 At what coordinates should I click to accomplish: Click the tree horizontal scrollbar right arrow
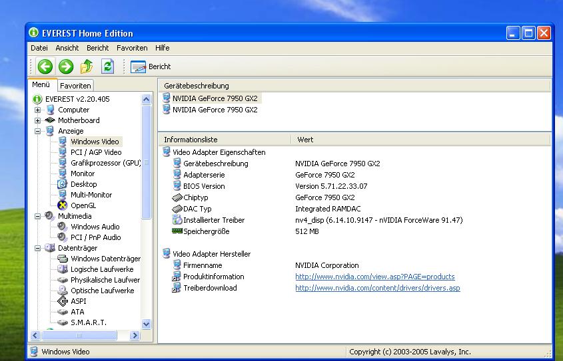click(x=135, y=336)
